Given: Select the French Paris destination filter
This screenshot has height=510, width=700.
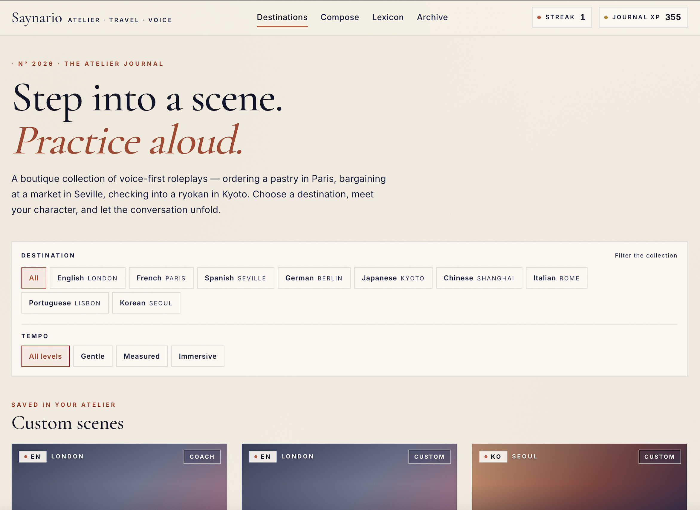Looking at the screenshot, I should (161, 278).
